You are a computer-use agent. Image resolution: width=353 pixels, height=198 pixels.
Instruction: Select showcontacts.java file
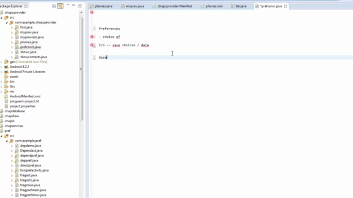click(x=34, y=57)
